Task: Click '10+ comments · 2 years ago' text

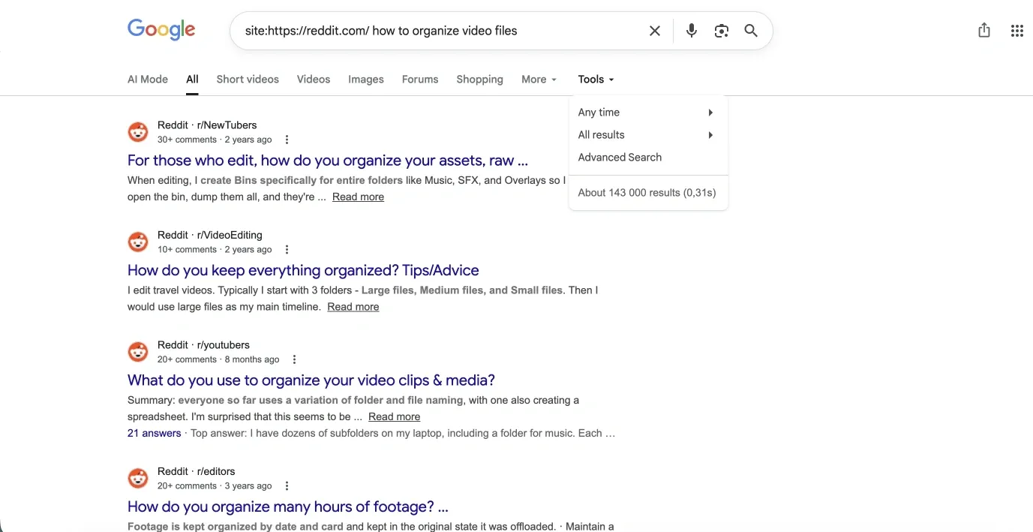Action: pyautogui.click(x=215, y=250)
